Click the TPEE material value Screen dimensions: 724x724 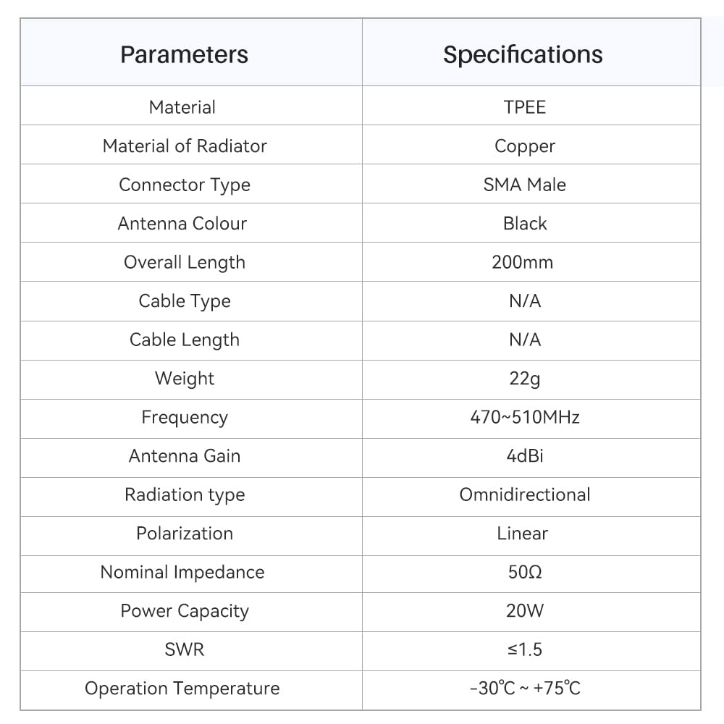click(524, 107)
